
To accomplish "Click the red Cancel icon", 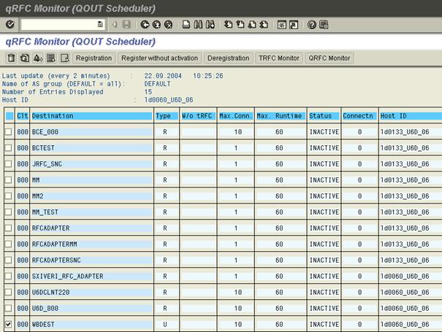I will (x=168, y=25).
